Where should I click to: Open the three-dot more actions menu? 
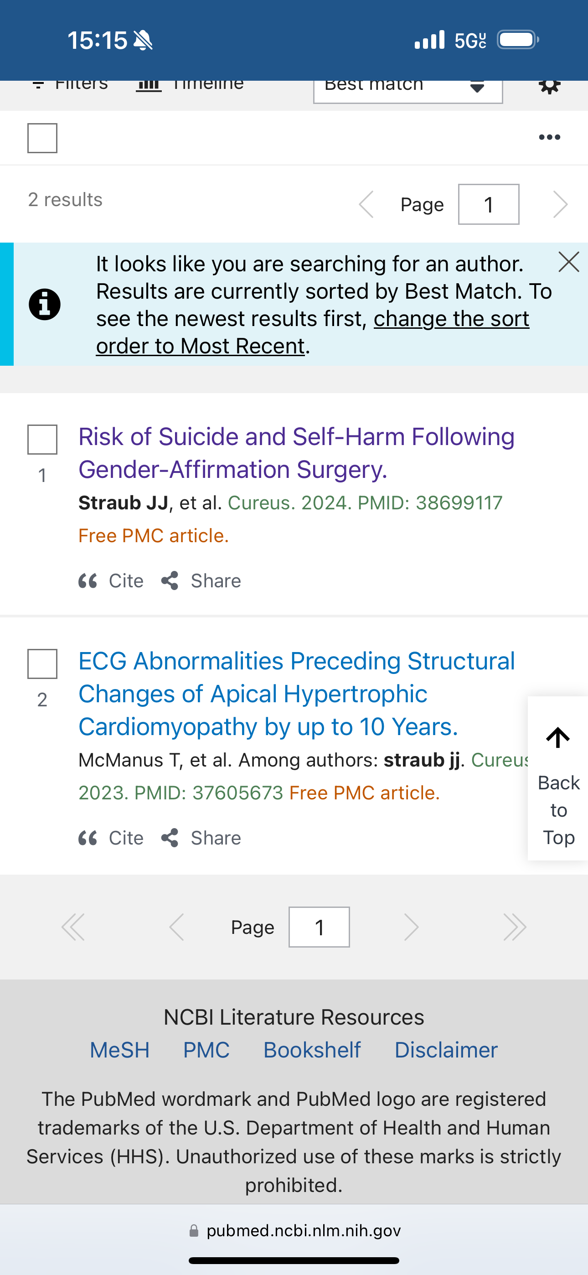click(x=549, y=137)
